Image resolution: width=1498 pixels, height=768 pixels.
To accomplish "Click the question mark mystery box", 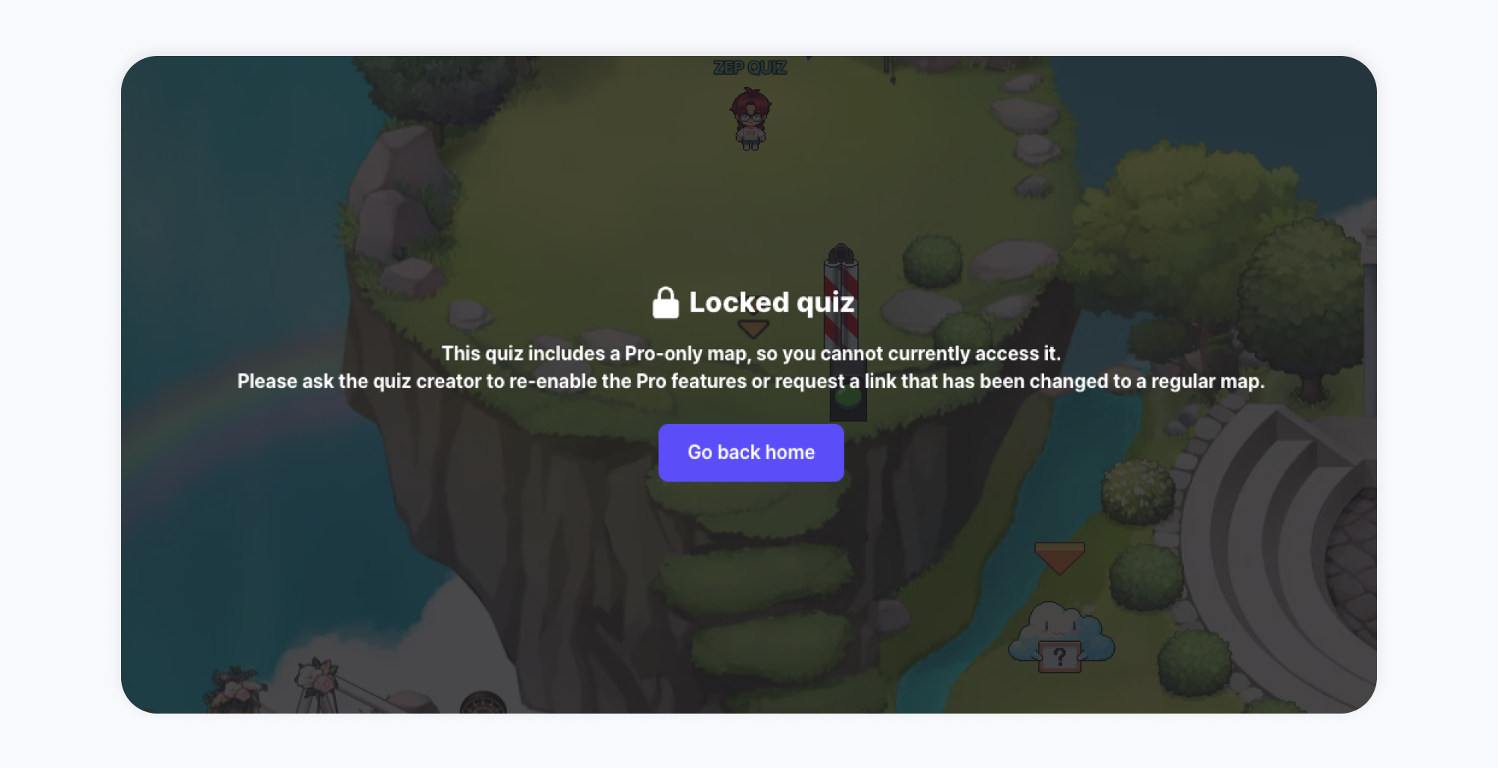I will pyautogui.click(x=1059, y=656).
